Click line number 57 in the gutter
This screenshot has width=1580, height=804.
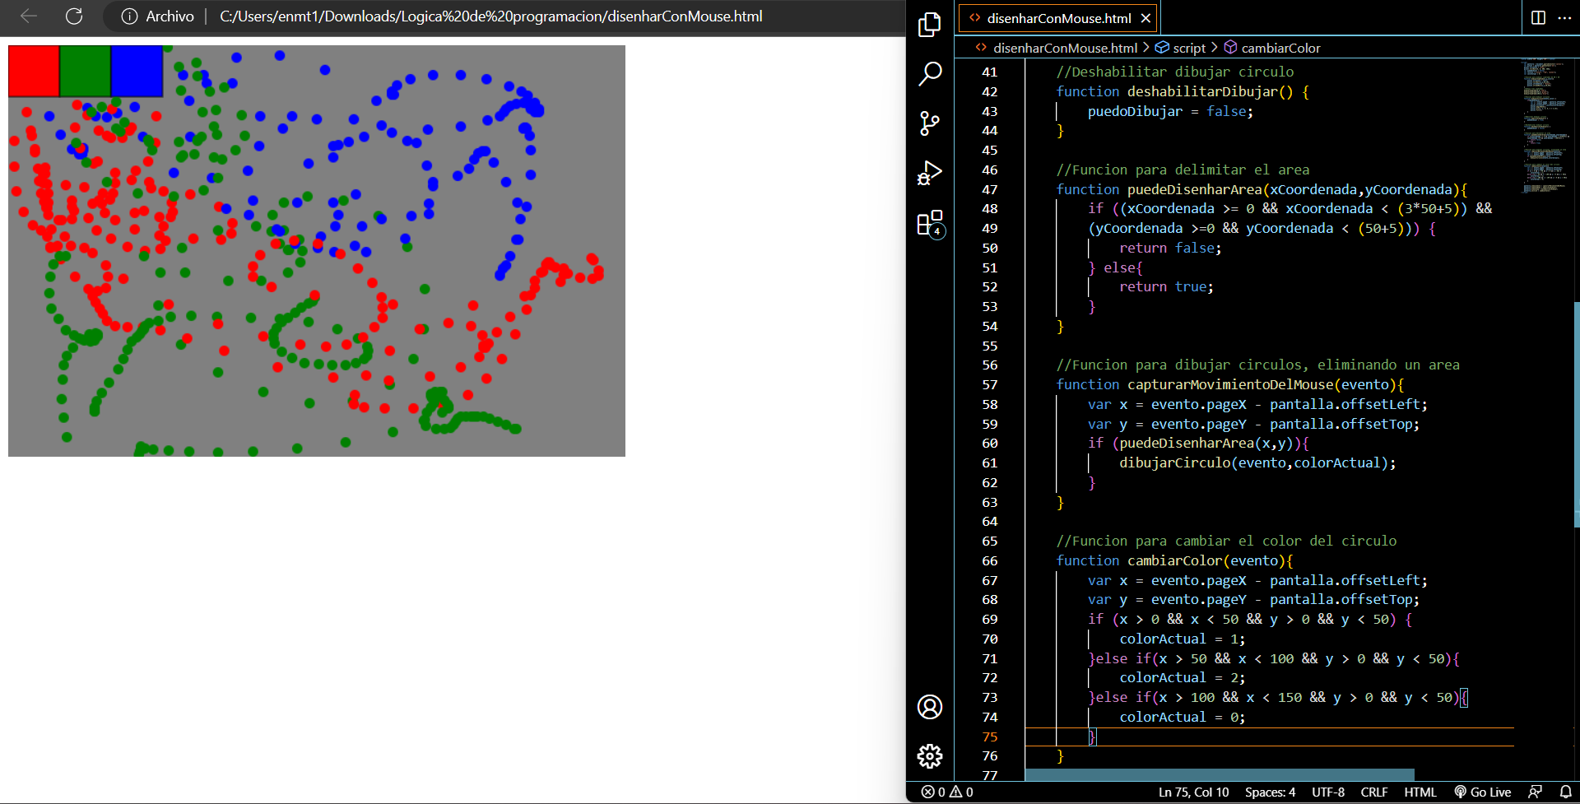click(x=989, y=384)
